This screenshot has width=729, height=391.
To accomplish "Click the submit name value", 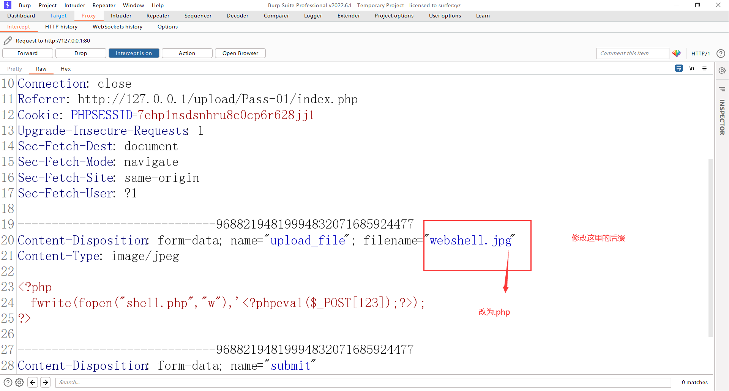I will tap(291, 366).
